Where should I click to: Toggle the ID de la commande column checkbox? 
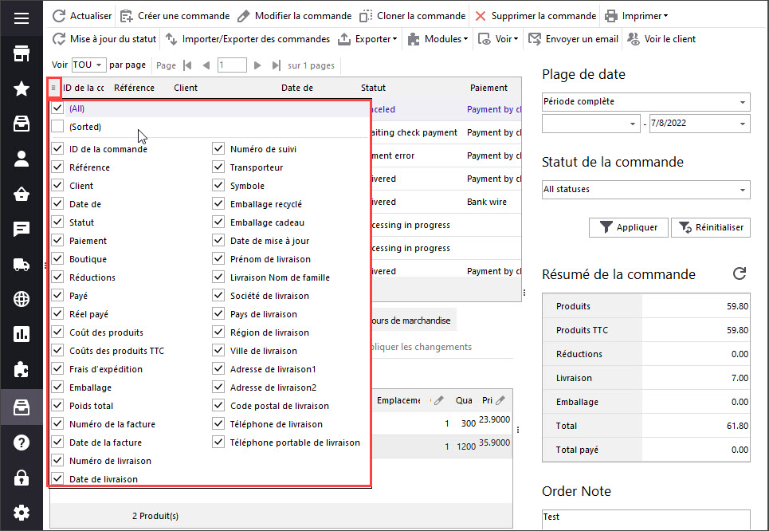[x=57, y=149]
